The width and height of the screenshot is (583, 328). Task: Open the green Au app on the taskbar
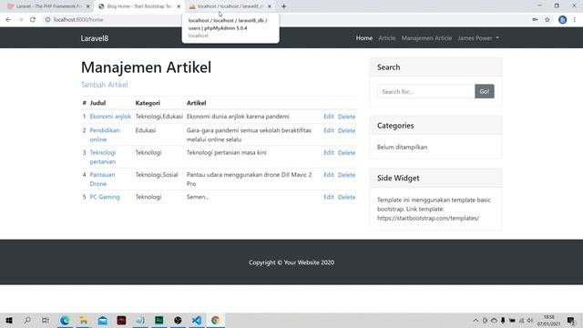[x=159, y=320]
